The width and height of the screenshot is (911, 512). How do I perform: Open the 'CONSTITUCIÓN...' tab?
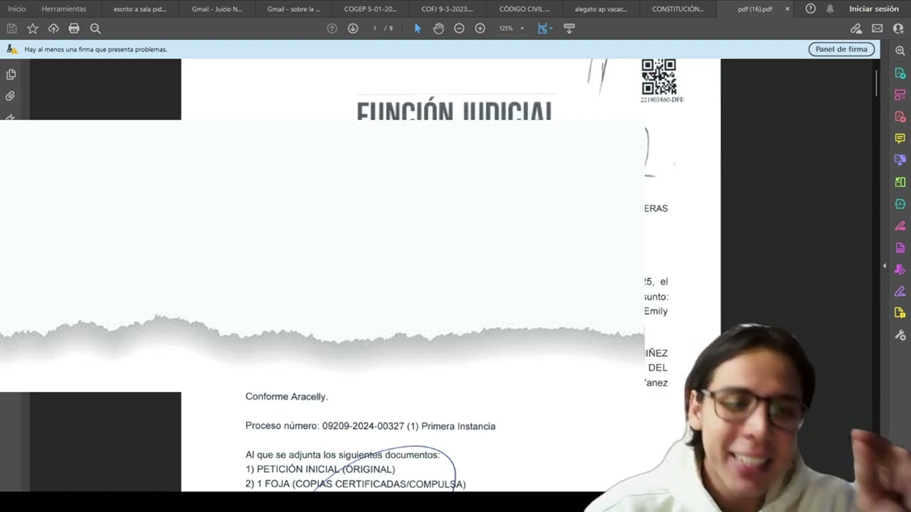[678, 9]
